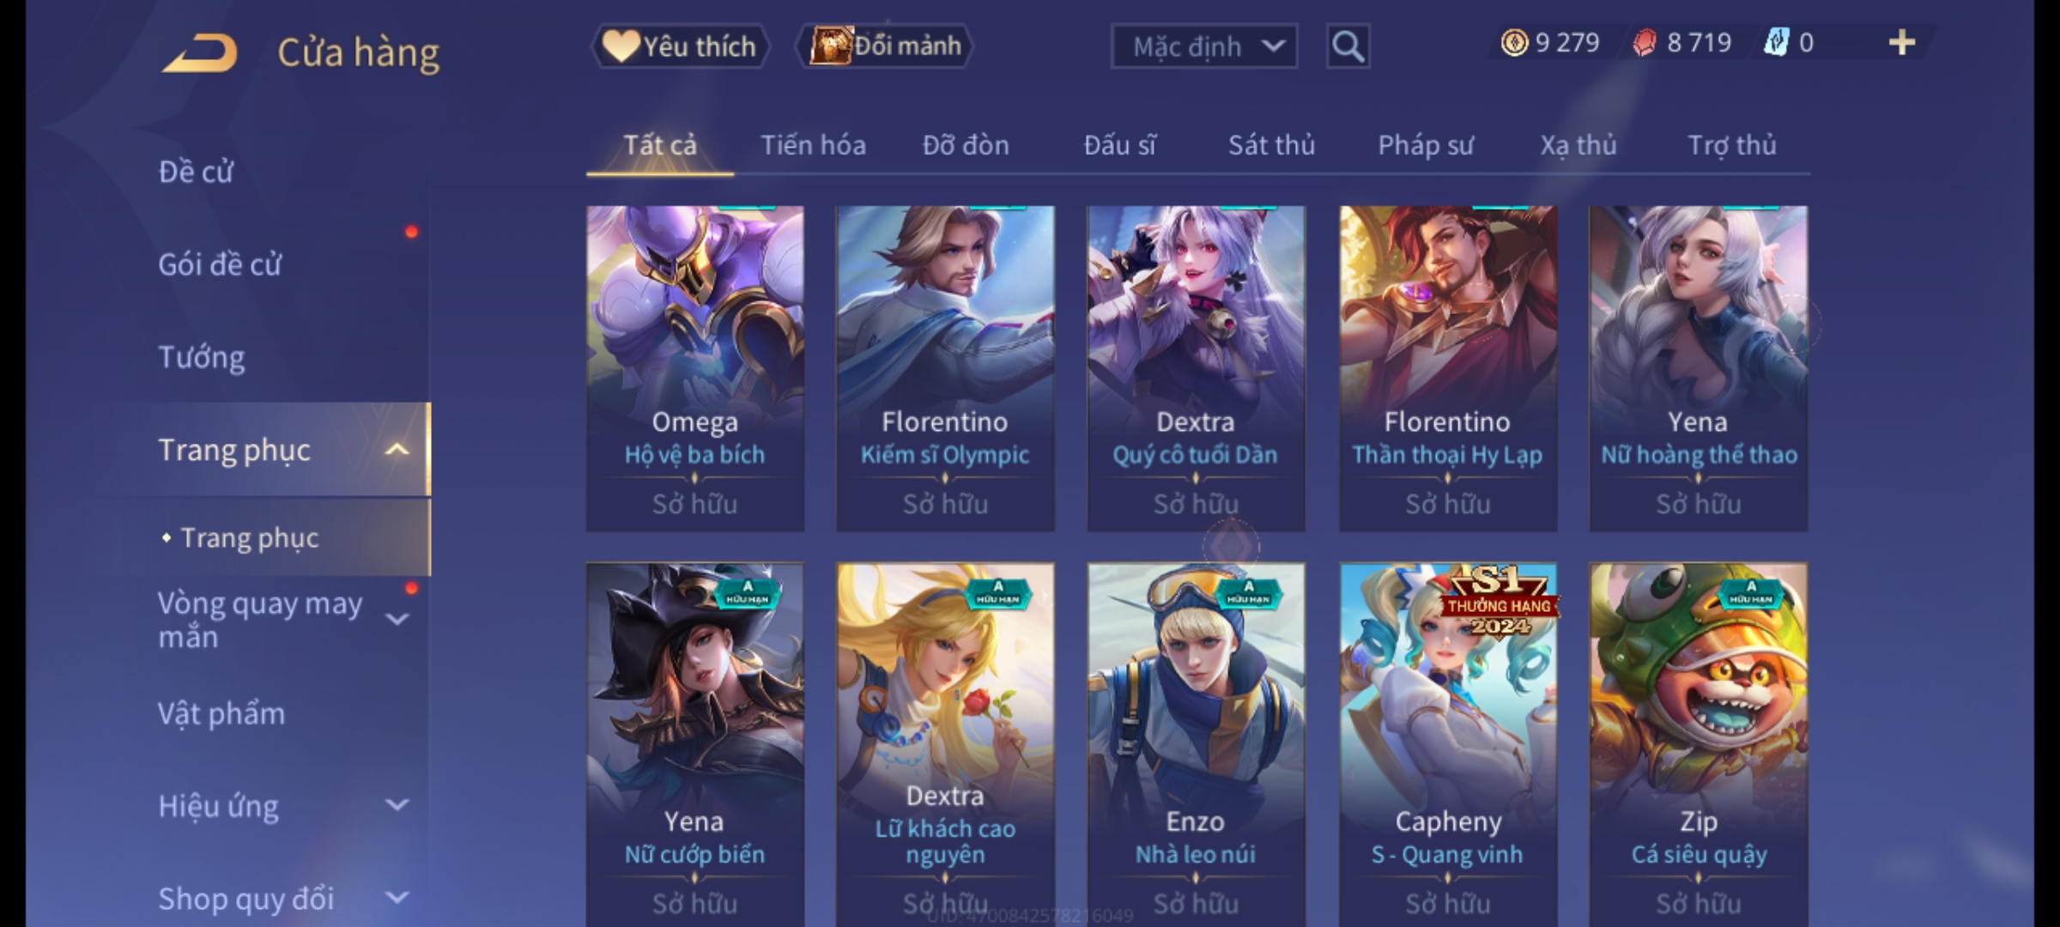
Task: Tap the blue voucher currency icon
Action: point(1776,43)
